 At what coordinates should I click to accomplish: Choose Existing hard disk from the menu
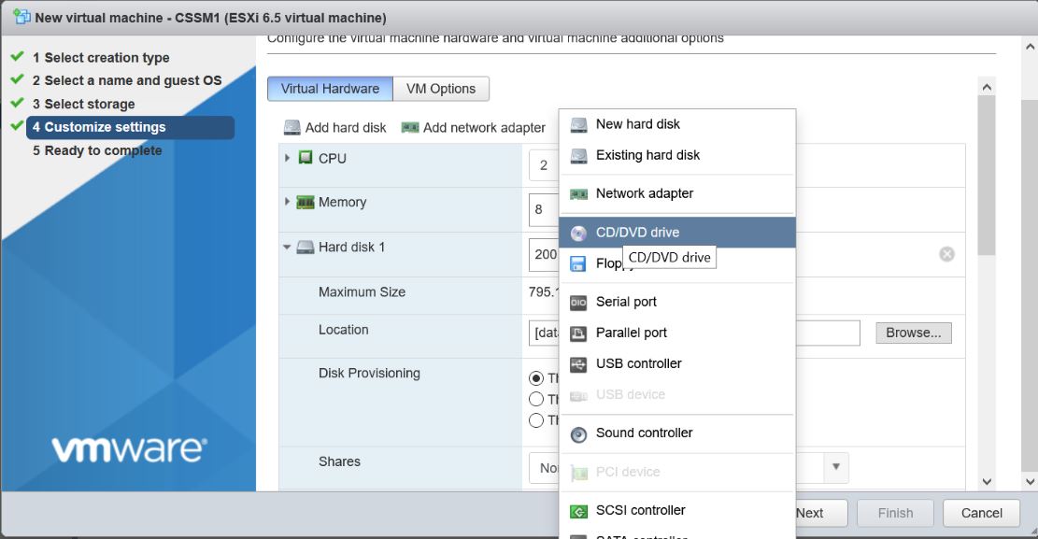click(x=677, y=156)
